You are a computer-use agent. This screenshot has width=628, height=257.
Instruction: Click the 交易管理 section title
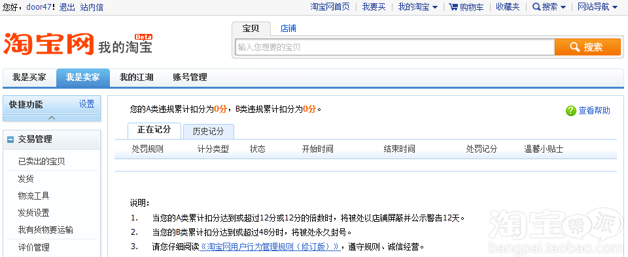click(35, 140)
